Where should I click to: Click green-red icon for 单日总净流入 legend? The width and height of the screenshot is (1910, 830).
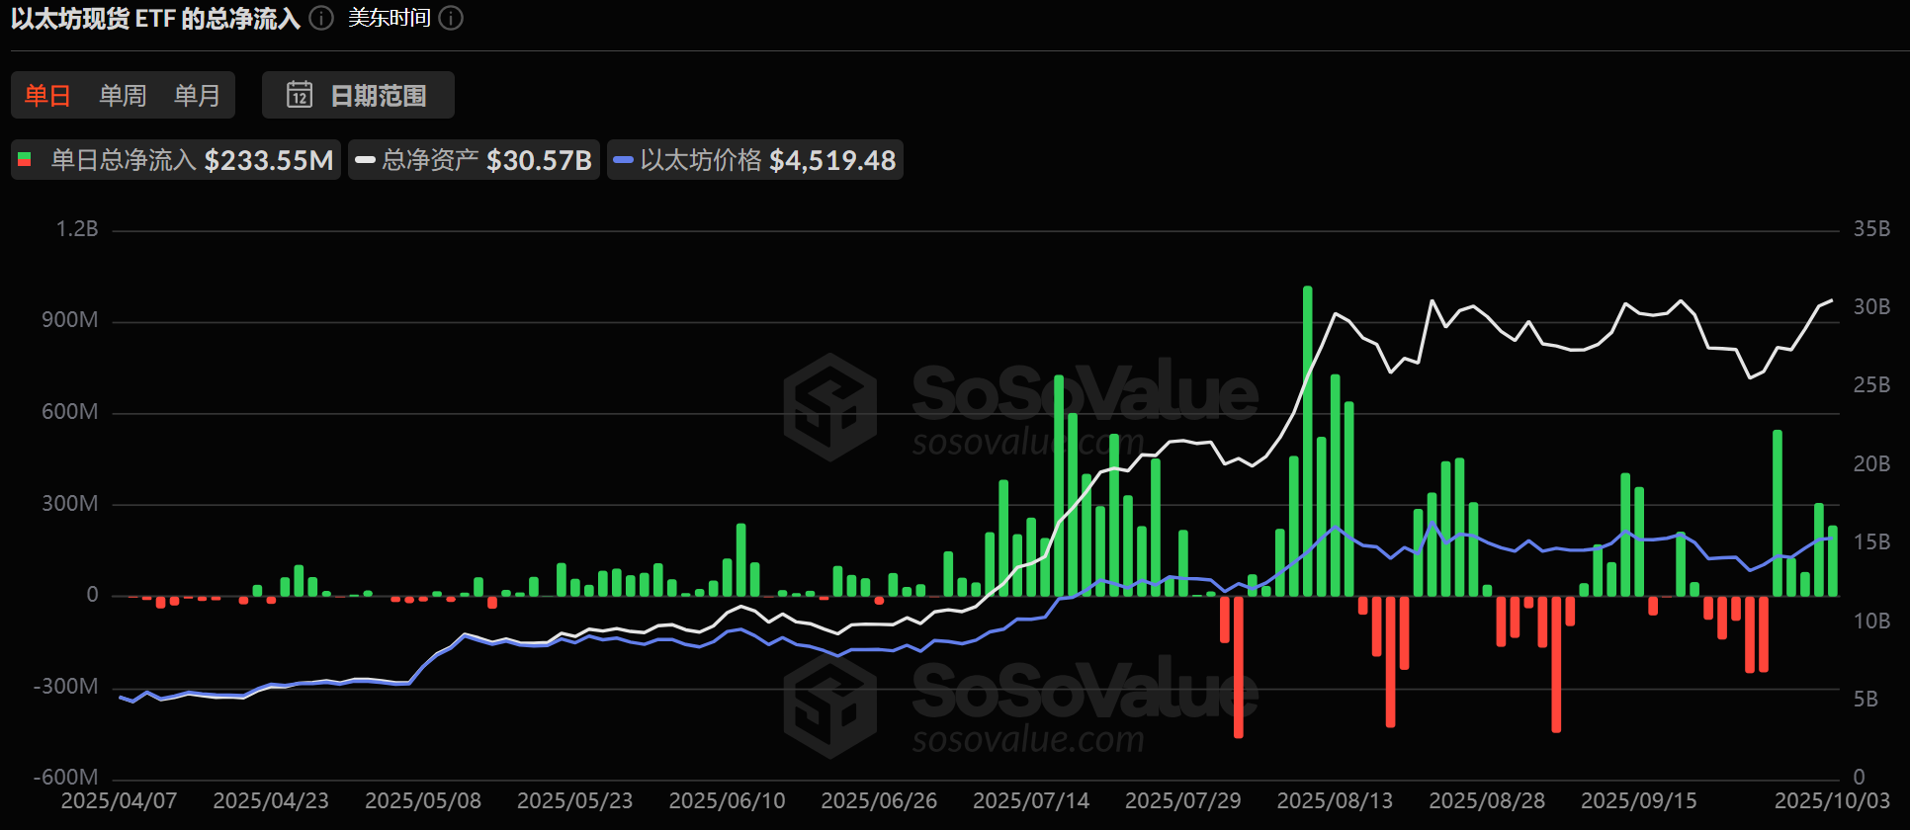pos(25,160)
